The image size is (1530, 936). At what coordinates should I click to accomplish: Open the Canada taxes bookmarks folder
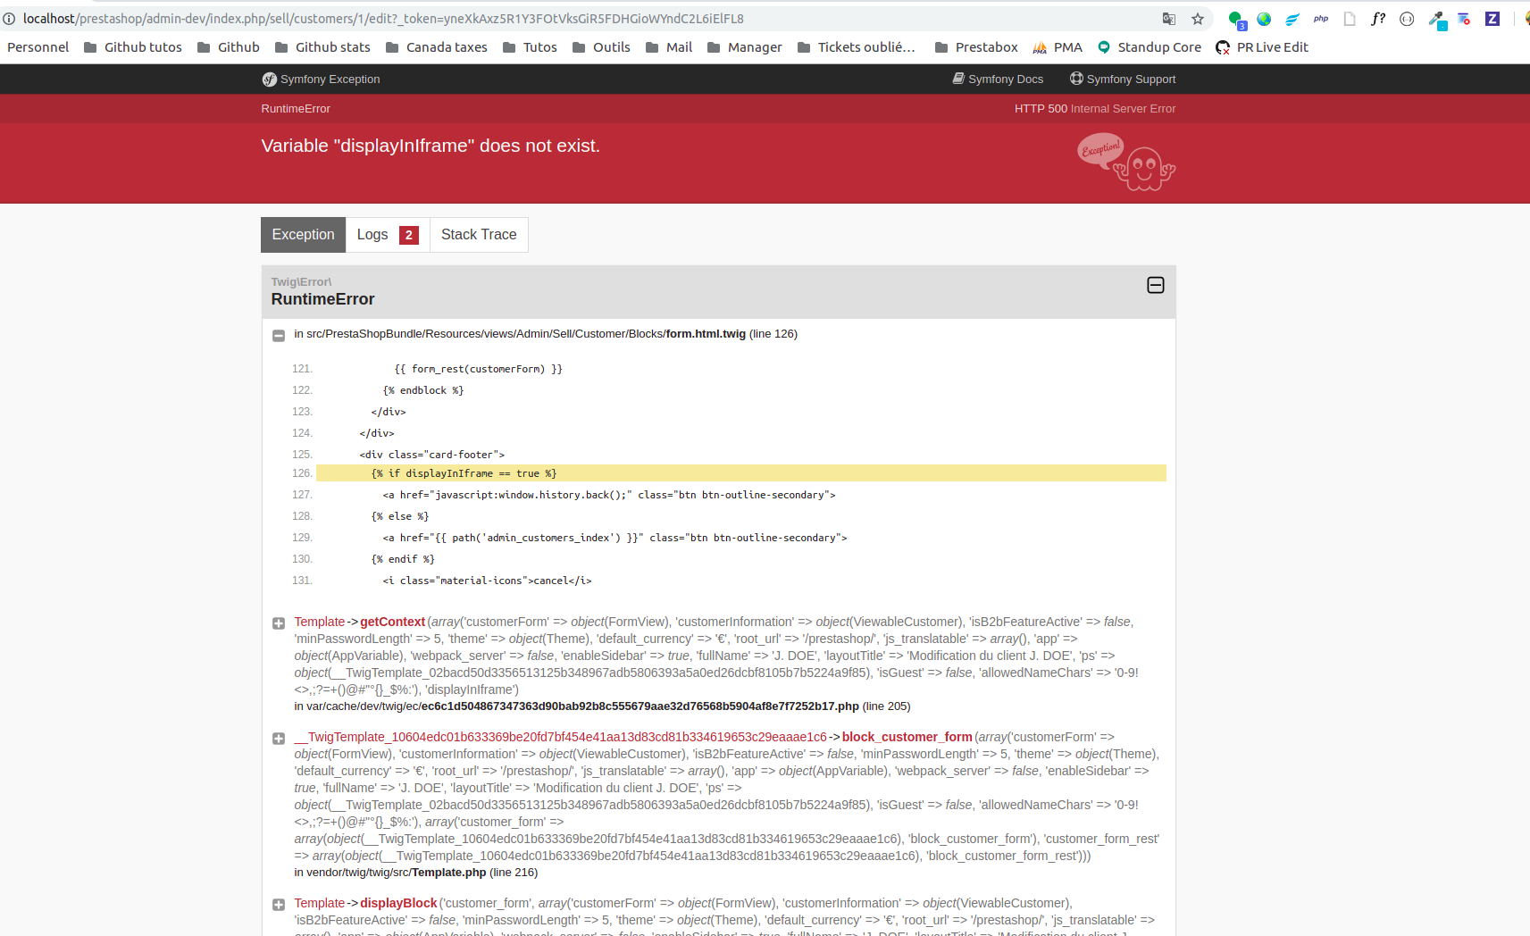[437, 47]
